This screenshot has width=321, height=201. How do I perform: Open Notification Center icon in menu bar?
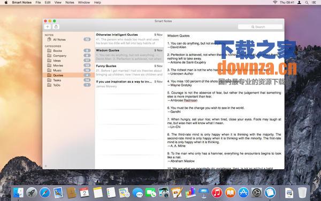click(314, 3)
